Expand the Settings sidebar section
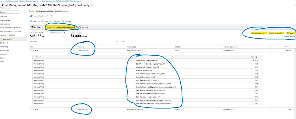296x119 pixels. tap(3, 54)
